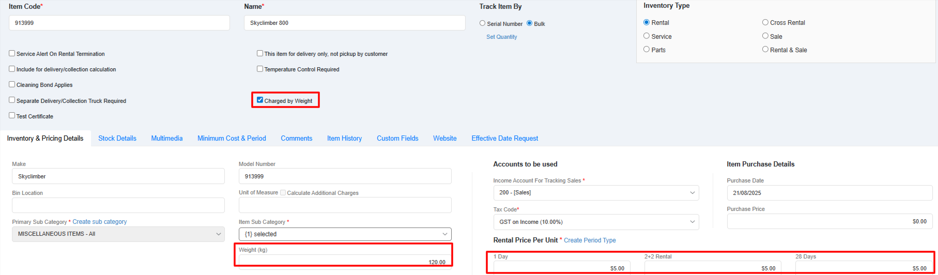Click the Weight (kg) input field

click(344, 262)
